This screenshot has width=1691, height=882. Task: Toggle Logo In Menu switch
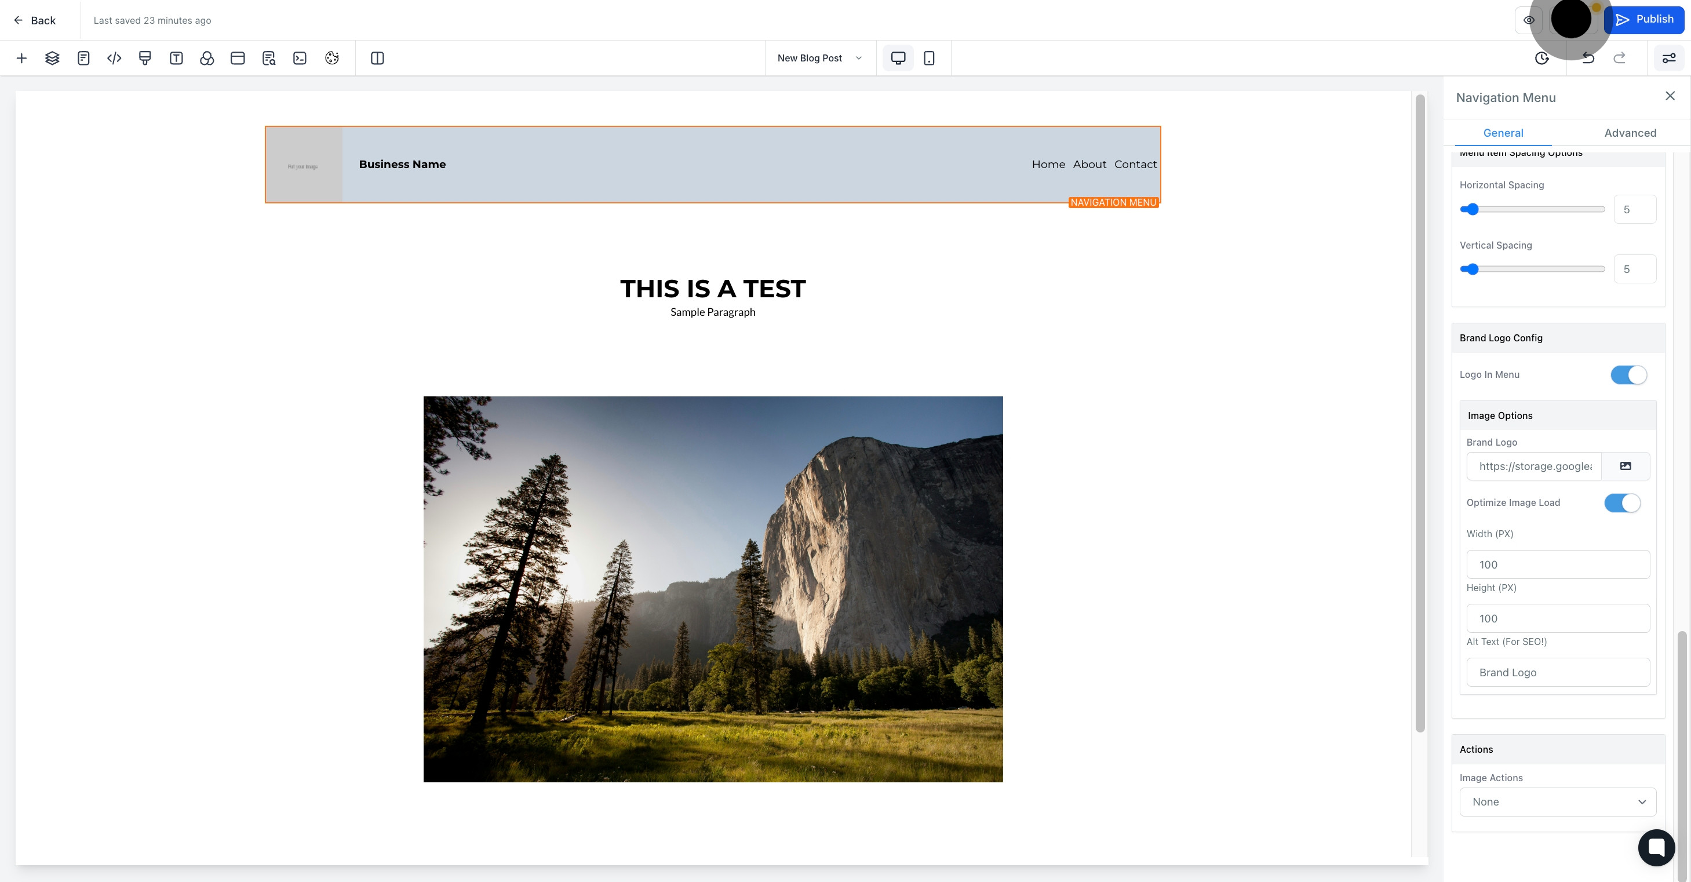tap(1628, 375)
